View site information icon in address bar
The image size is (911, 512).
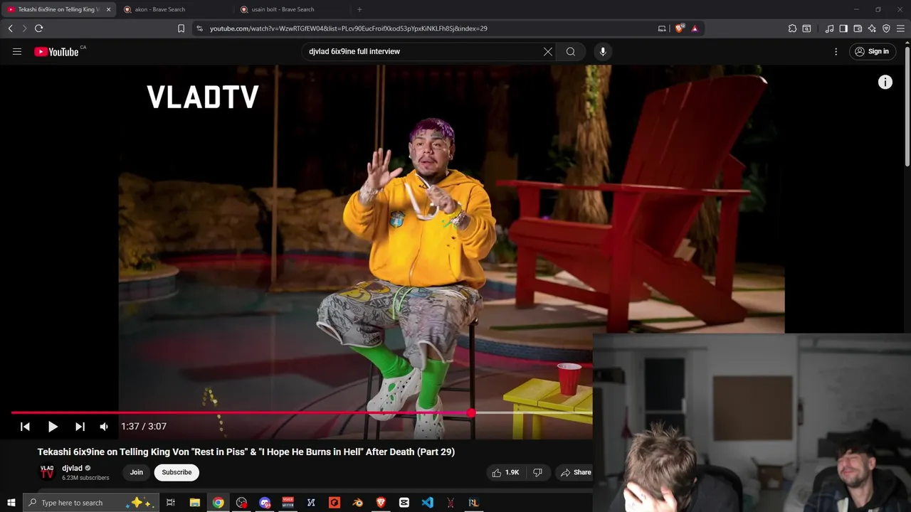point(199,28)
